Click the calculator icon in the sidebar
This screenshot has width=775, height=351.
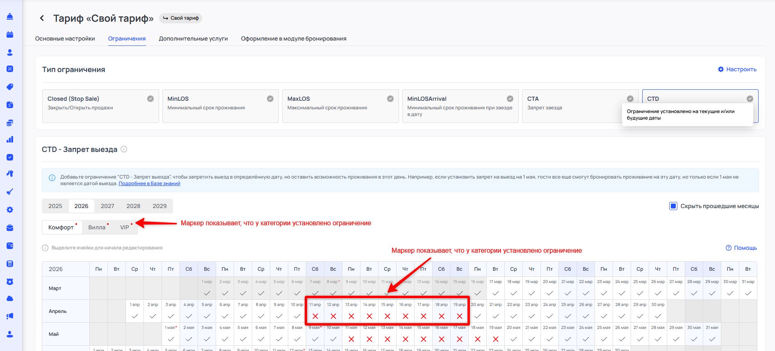pyautogui.click(x=10, y=264)
